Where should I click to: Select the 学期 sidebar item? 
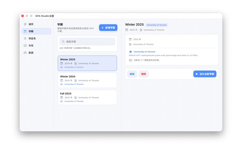pos(36,31)
